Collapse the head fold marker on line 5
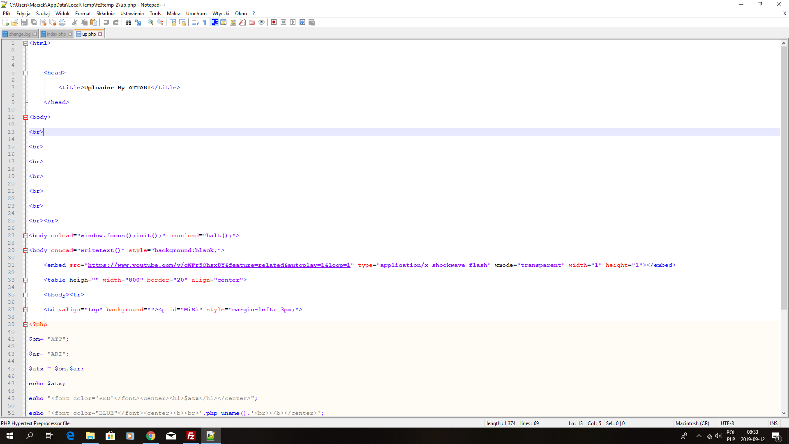789x444 pixels. pos(25,73)
